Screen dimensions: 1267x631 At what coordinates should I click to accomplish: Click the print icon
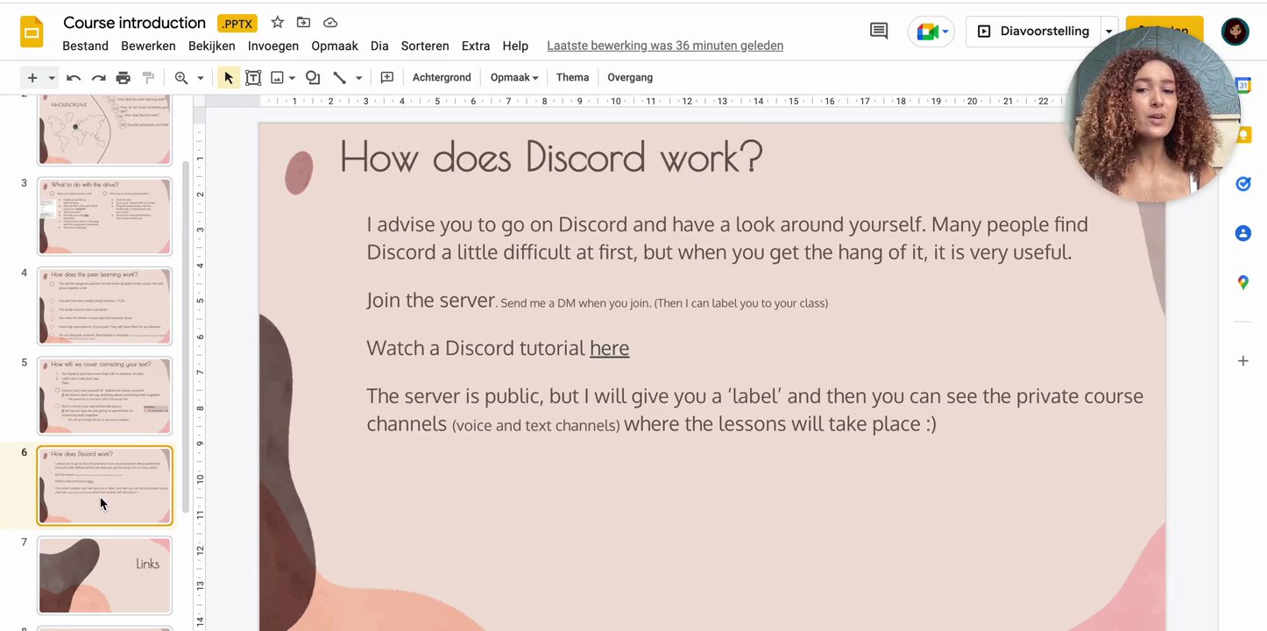124,77
